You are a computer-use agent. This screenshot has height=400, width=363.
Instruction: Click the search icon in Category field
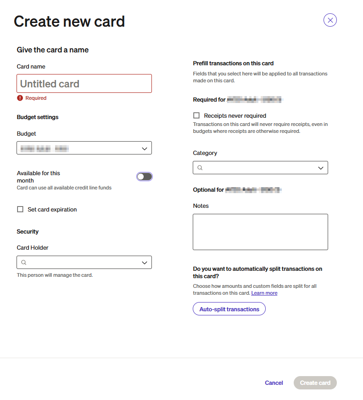click(x=200, y=168)
